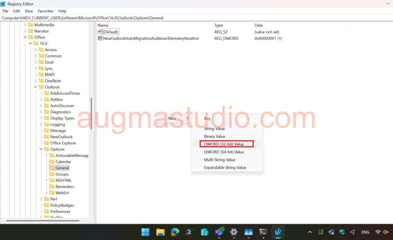Select the Calendar key in the tree

pyautogui.click(x=63, y=162)
